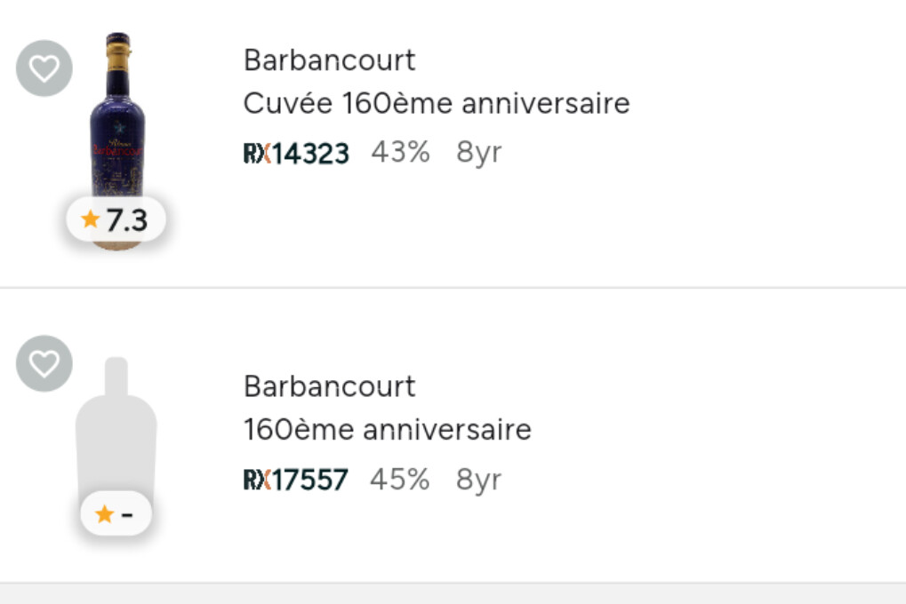This screenshot has width=906, height=604.
Task: Click the 7.3 star rating badge
Action: [116, 219]
